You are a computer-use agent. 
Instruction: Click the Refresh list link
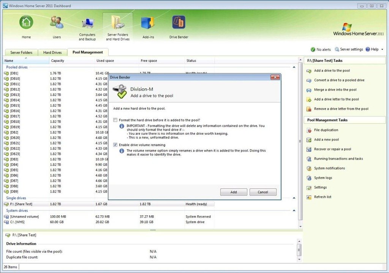pyautogui.click(x=323, y=197)
